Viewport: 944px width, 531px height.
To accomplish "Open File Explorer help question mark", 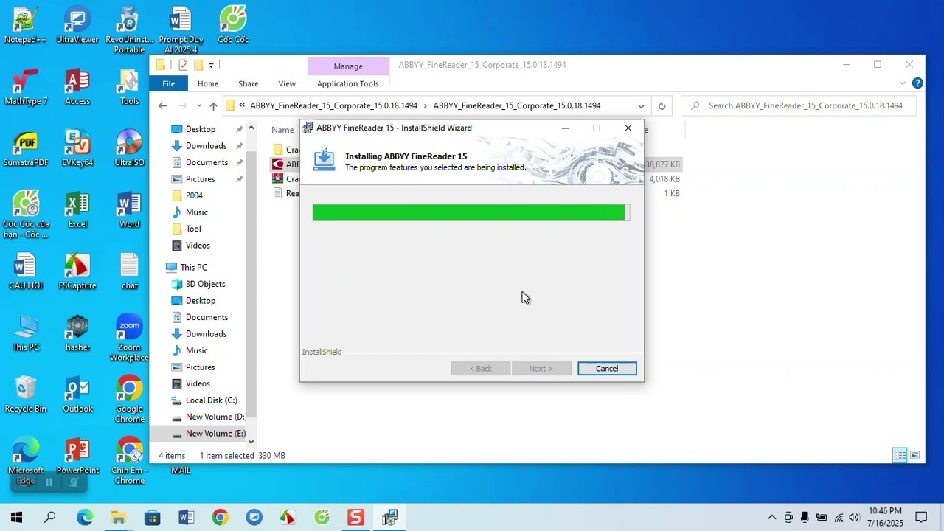I will pyautogui.click(x=917, y=83).
